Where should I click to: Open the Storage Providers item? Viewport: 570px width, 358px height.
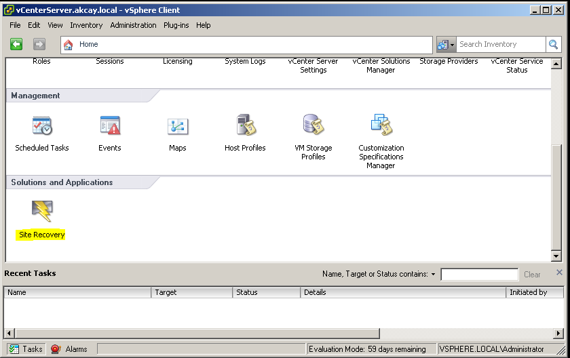coord(449,61)
